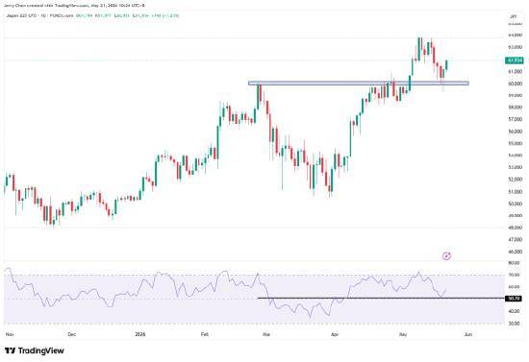Image resolution: width=529 pixels, height=362 pixels.
Task: Click the 30.00 RSI scale label
Action: coord(515,324)
